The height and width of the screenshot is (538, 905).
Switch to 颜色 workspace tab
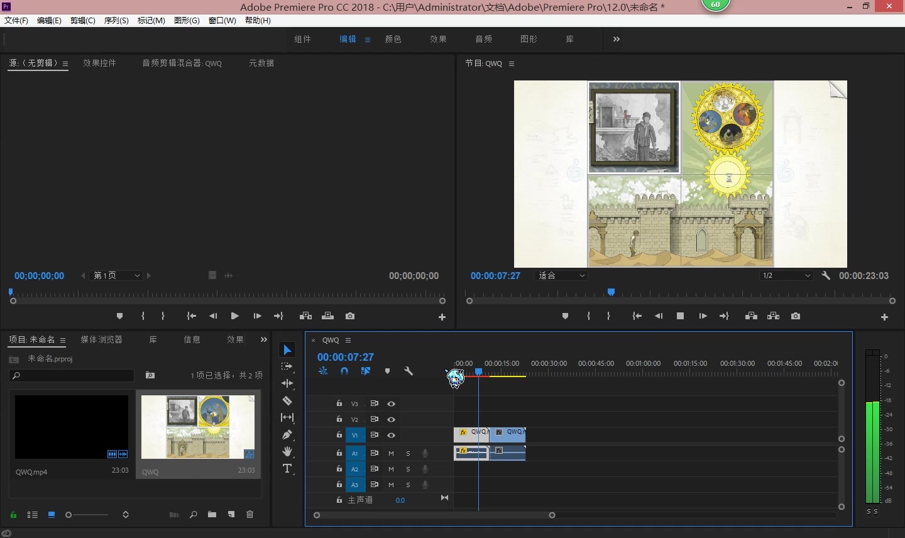pyautogui.click(x=393, y=39)
